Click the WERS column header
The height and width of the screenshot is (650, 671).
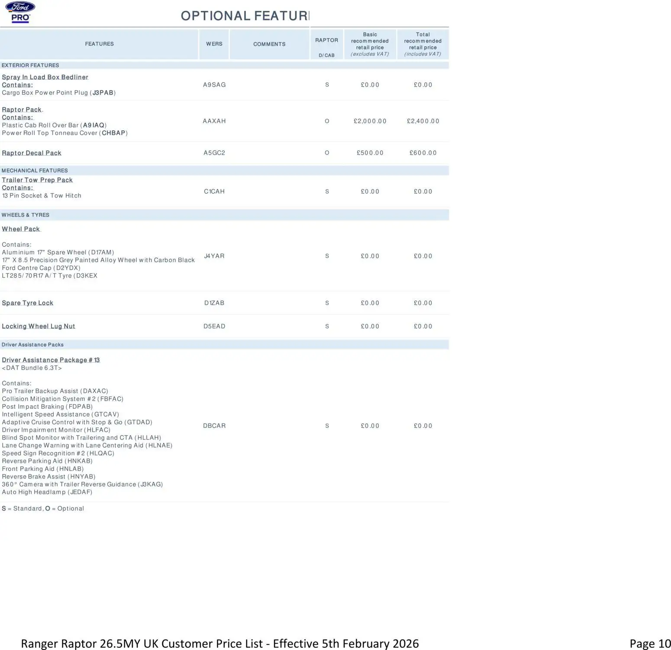214,44
